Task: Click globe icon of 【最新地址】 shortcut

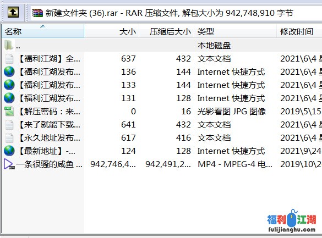Action: coord(9,151)
